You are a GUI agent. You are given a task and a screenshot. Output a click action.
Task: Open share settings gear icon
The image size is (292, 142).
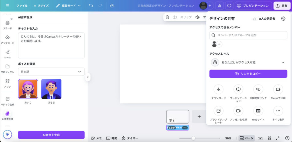tap(283, 19)
